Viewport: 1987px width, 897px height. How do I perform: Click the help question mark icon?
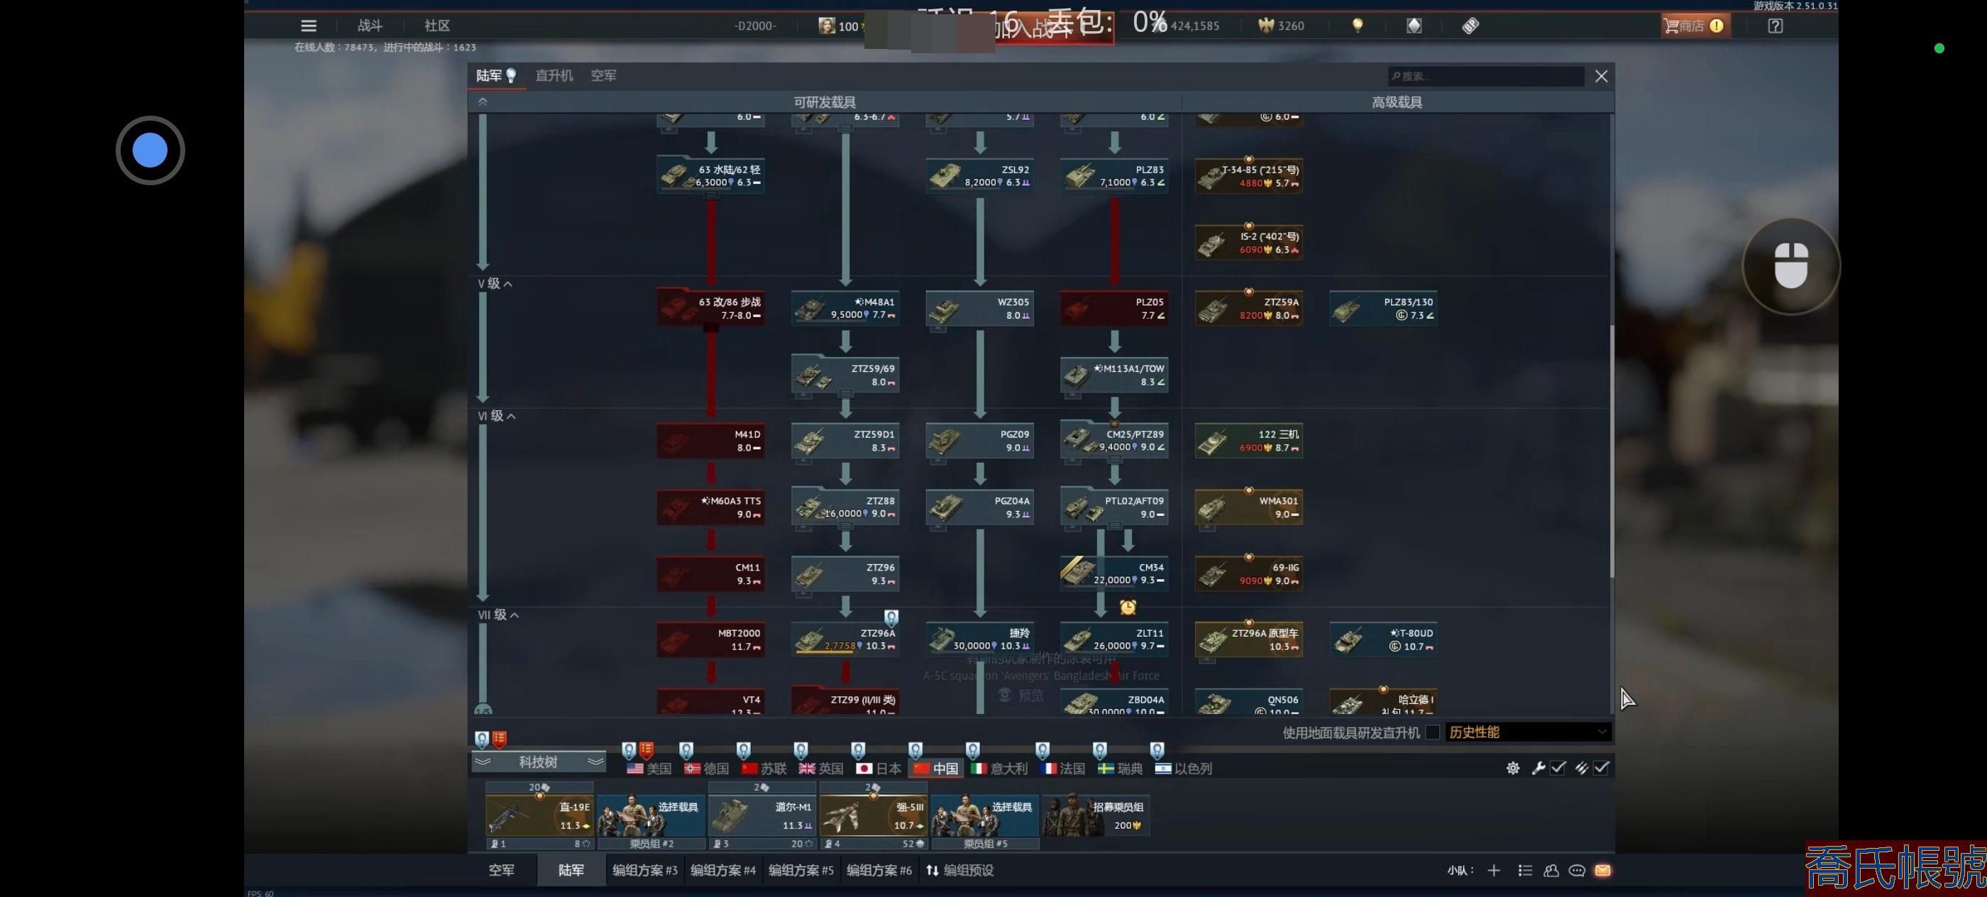1775,26
